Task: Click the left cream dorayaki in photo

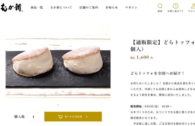Action: [x=32, y=61]
